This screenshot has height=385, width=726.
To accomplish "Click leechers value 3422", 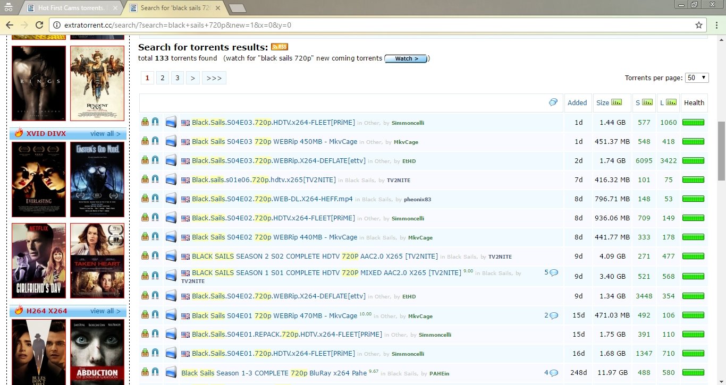I will (669, 160).
